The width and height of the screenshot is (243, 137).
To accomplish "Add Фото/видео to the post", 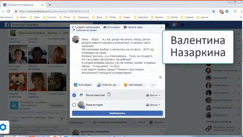I will [x=83, y=85].
